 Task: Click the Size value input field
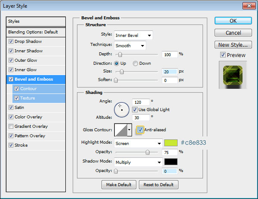(170, 72)
